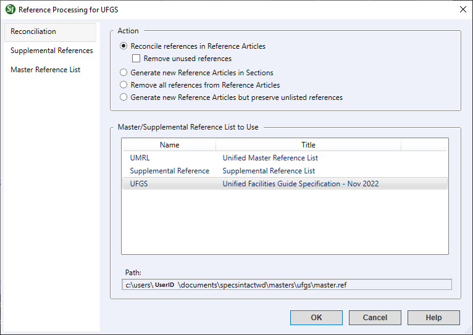Close the Reference Processing dialog
This screenshot has height=335, width=473.
(x=463, y=9)
